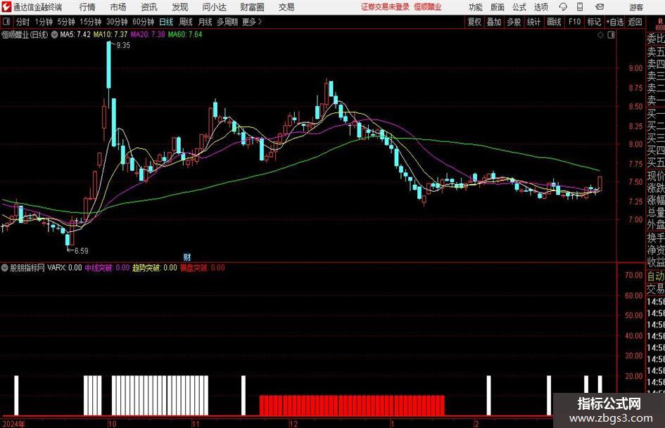Click the 标记 mark button
This screenshot has width=665, height=428.
click(594, 22)
